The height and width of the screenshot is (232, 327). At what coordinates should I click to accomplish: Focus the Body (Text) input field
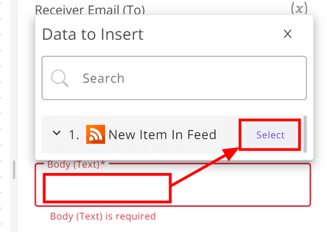(173, 185)
